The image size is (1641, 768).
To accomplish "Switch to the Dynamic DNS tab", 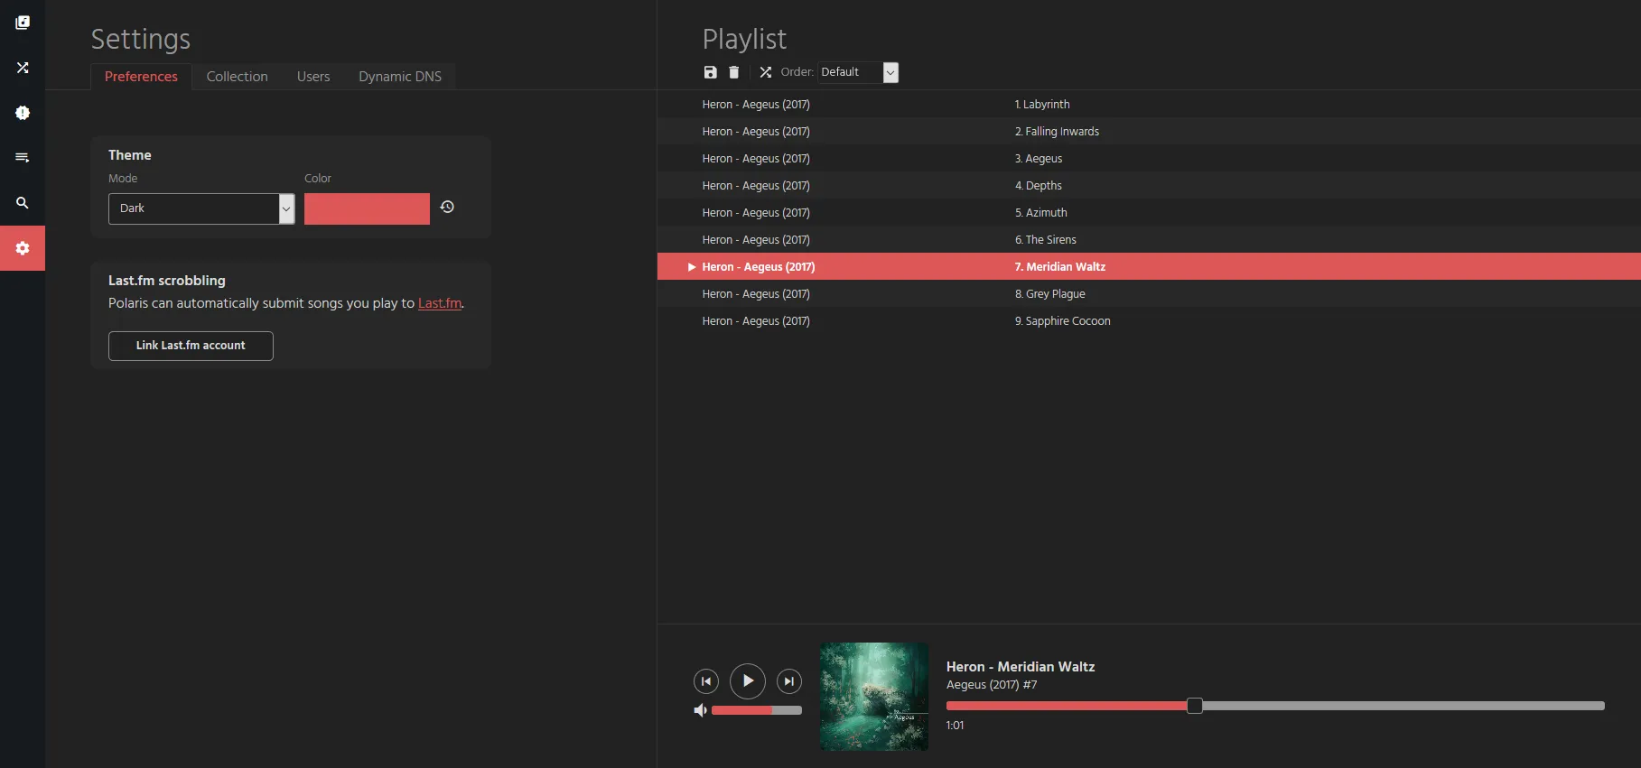I will pyautogui.click(x=400, y=77).
